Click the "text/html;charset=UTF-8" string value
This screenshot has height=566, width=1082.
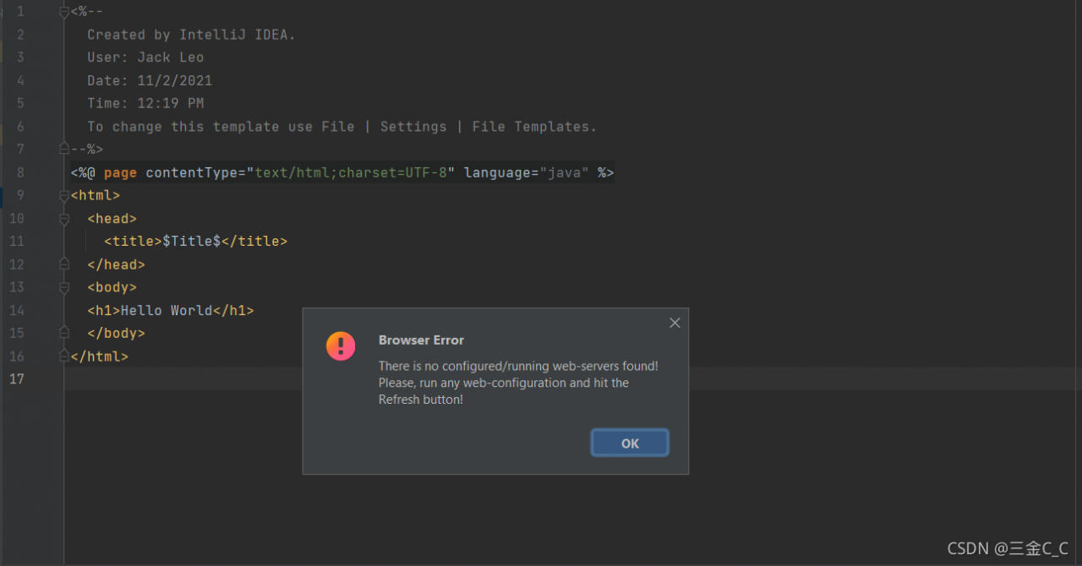click(351, 172)
